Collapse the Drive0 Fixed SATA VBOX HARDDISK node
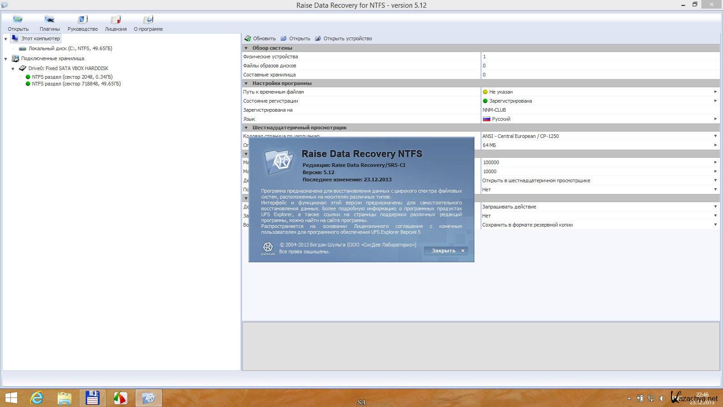 click(x=13, y=69)
